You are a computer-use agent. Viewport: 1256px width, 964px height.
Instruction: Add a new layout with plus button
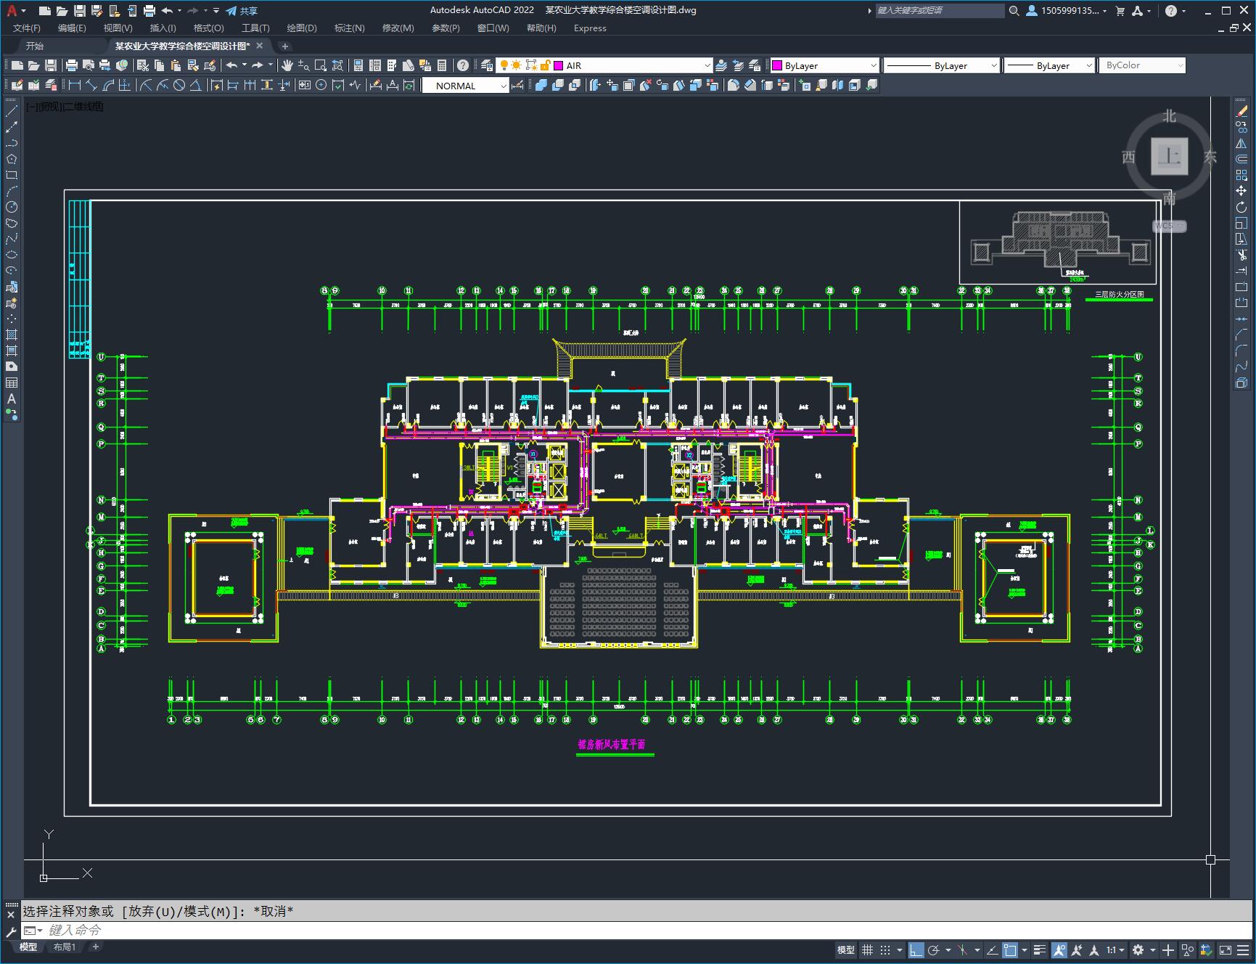coord(95,947)
